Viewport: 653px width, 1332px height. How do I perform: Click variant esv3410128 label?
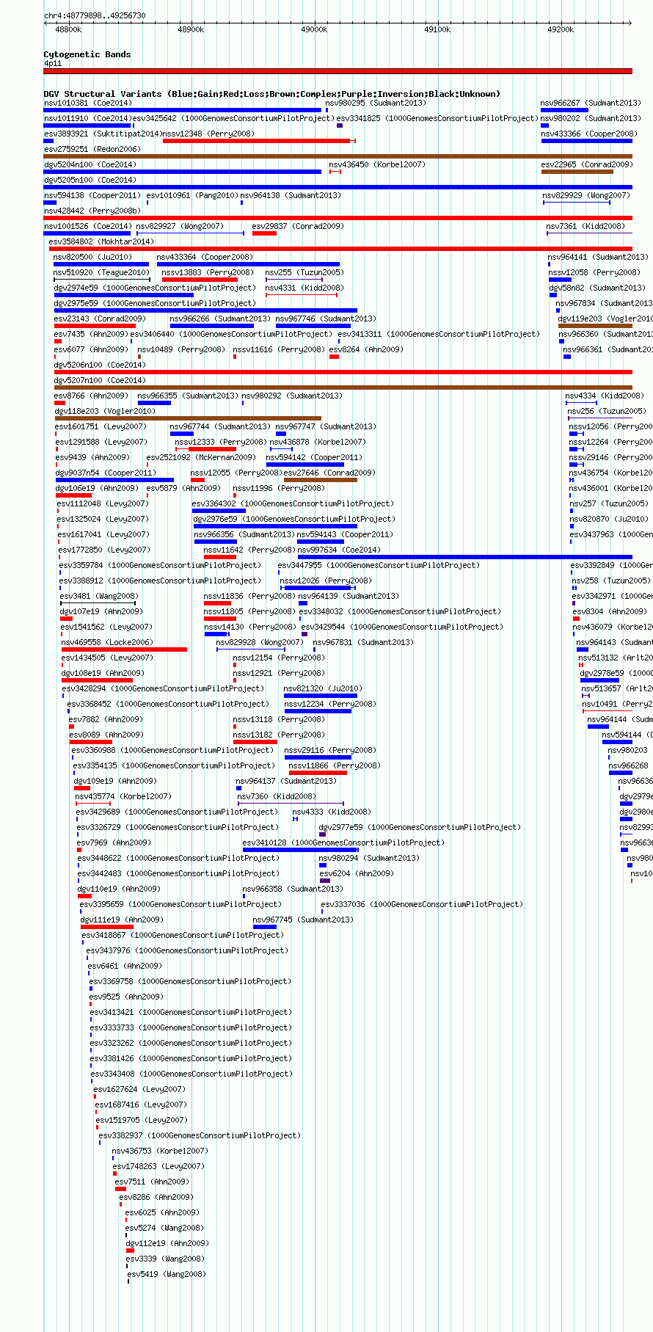(343, 842)
